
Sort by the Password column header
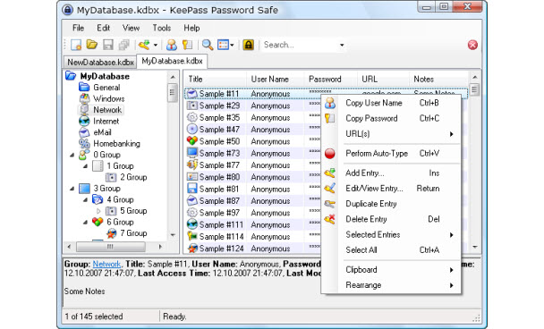tap(331, 79)
